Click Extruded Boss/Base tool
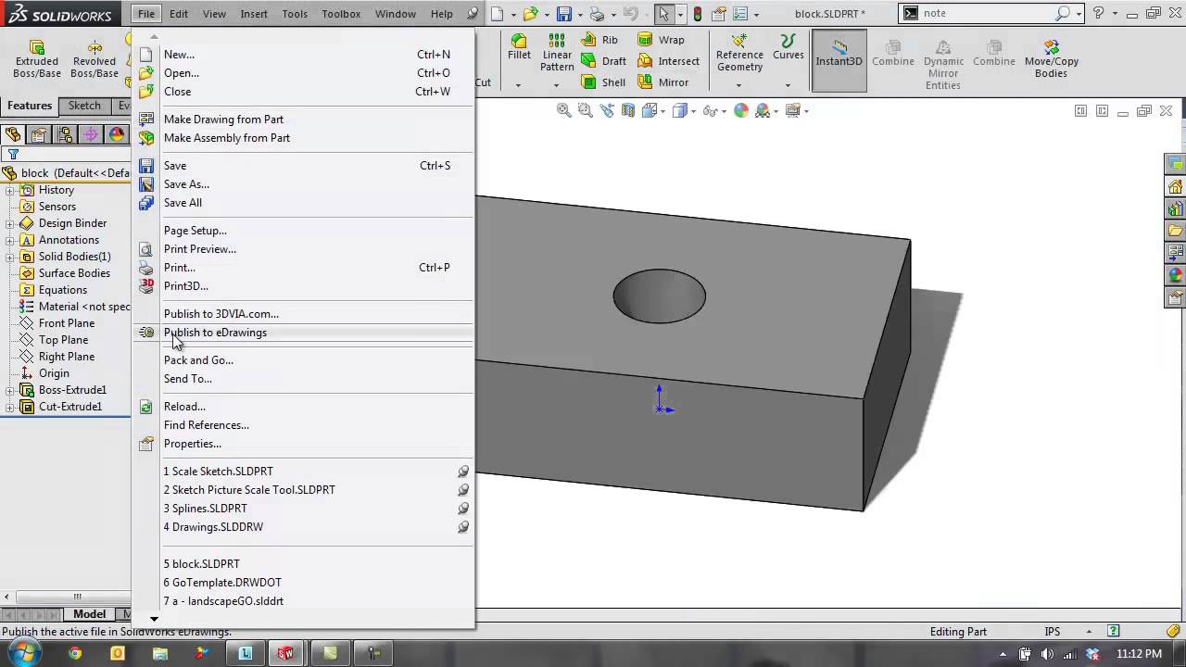 [37, 58]
